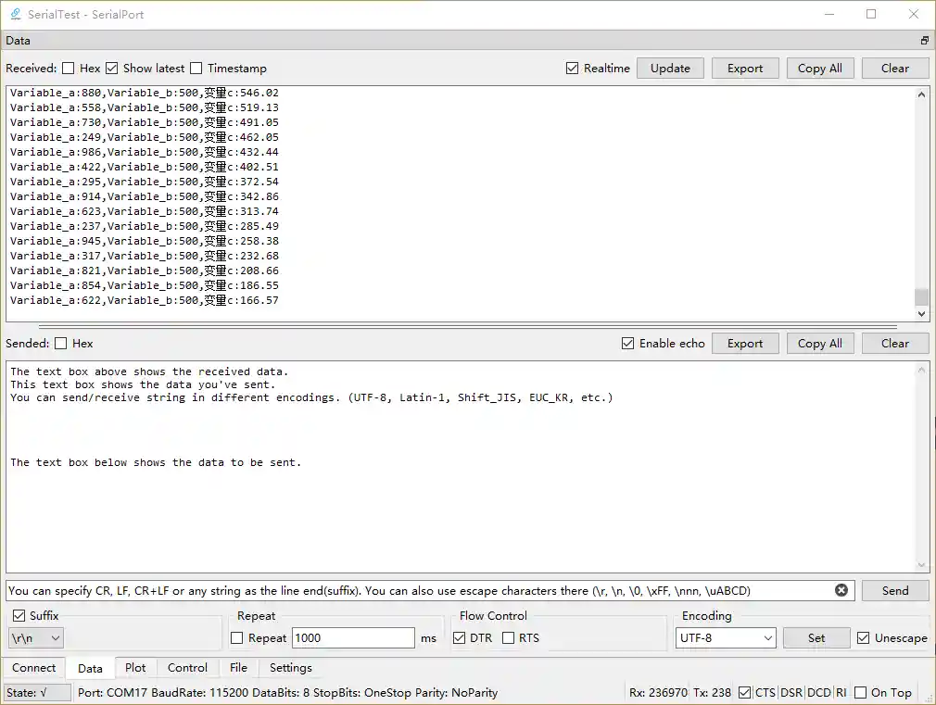The image size is (936, 705).
Task: Switch to the Data tab
Action: (90, 668)
